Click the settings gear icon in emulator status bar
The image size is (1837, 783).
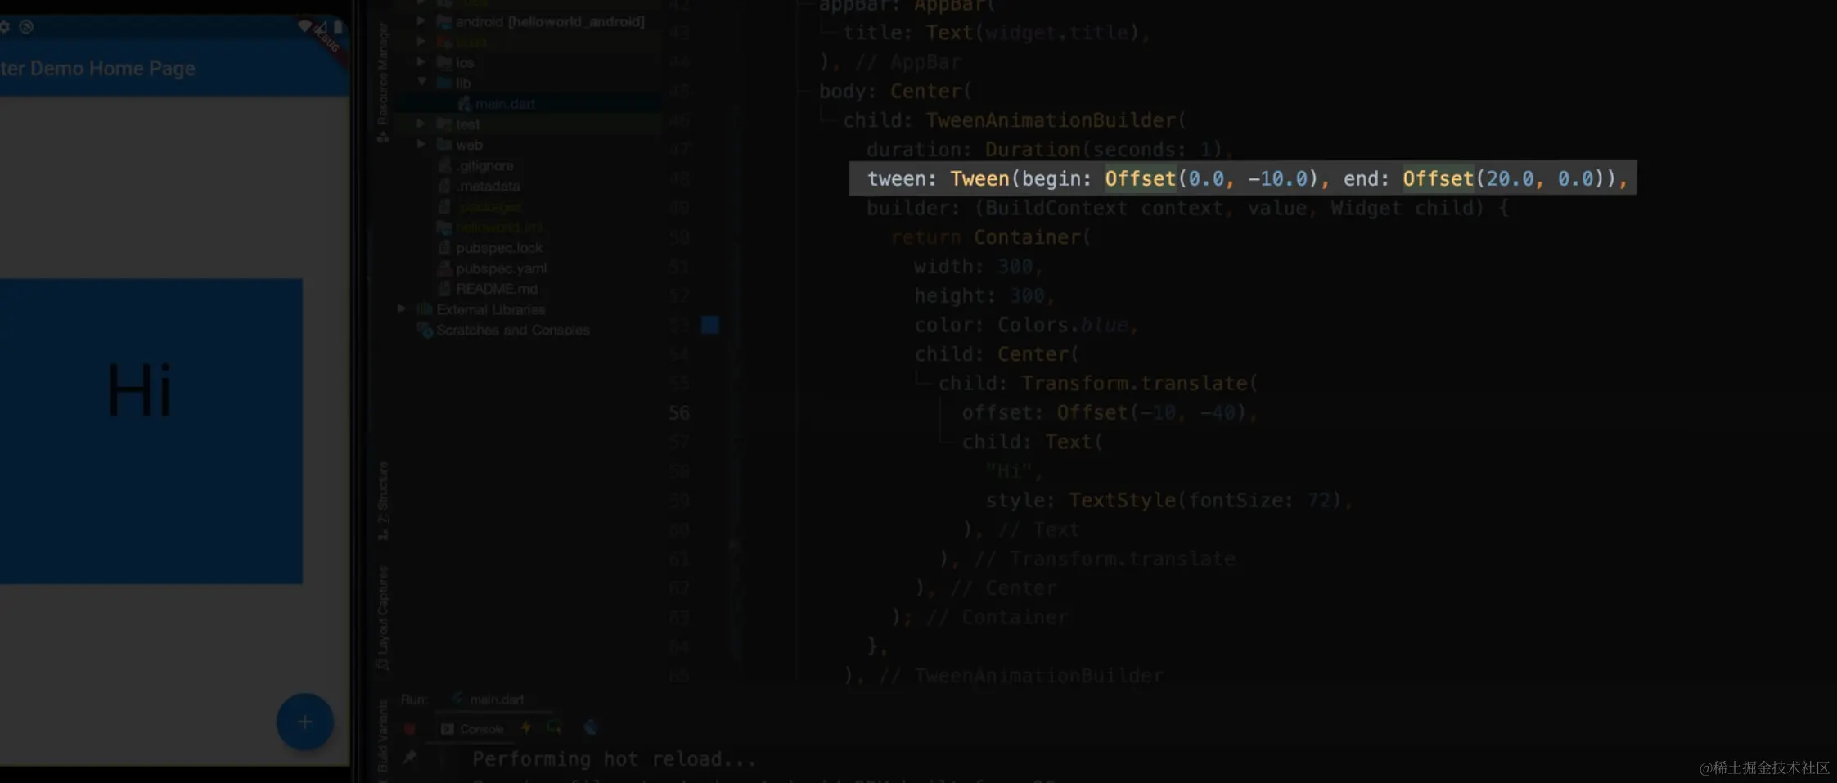pos(4,27)
